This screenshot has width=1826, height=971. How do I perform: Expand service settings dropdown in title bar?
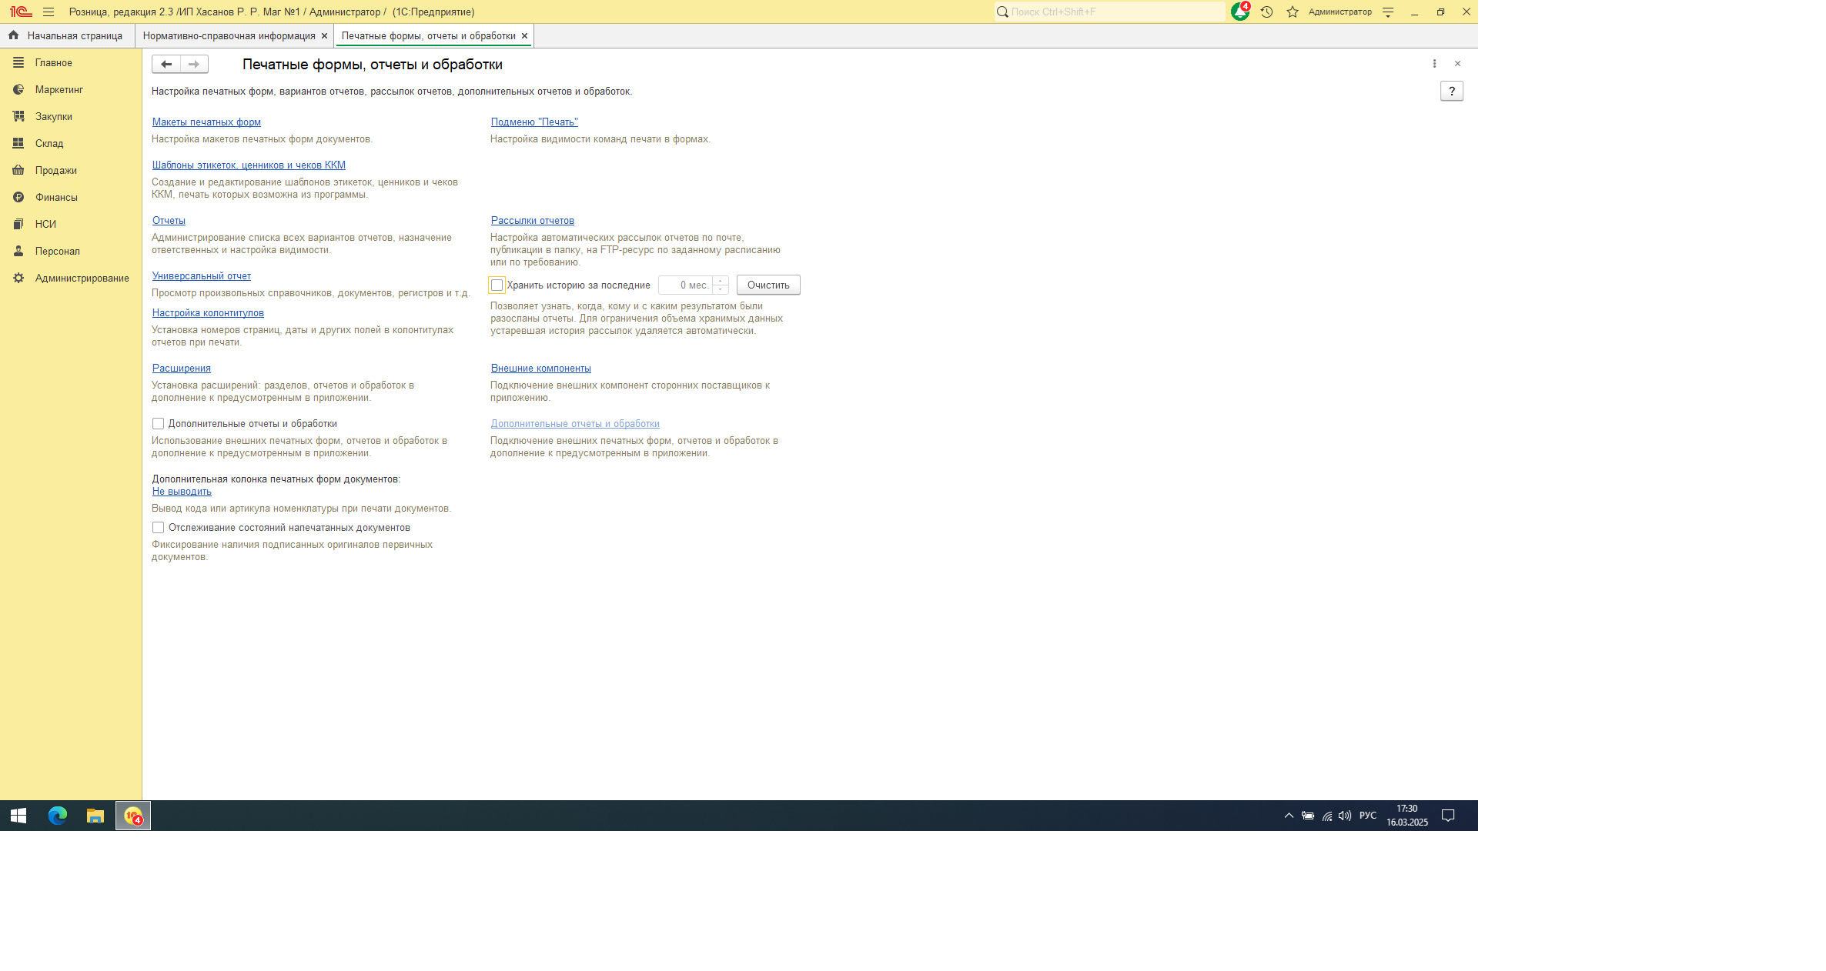1388,12
